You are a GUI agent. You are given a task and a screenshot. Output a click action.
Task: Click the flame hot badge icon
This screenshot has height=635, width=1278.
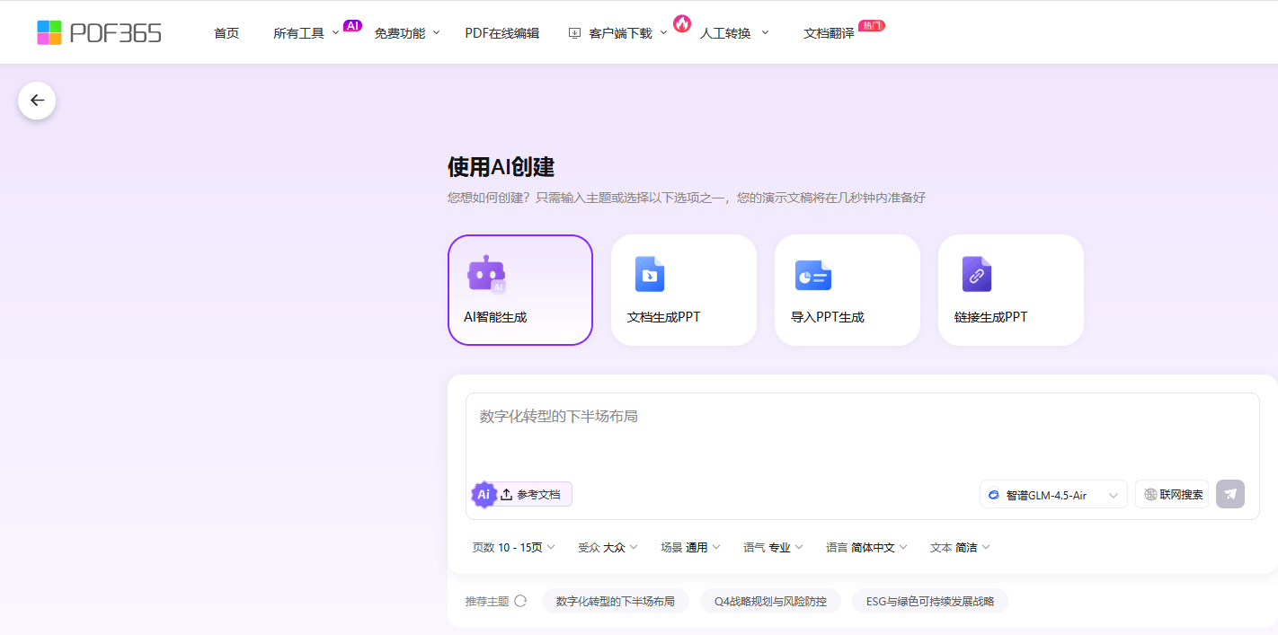click(x=682, y=23)
